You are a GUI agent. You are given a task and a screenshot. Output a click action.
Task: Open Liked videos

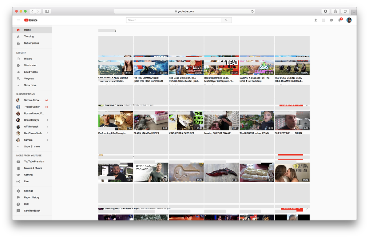pos(32,72)
